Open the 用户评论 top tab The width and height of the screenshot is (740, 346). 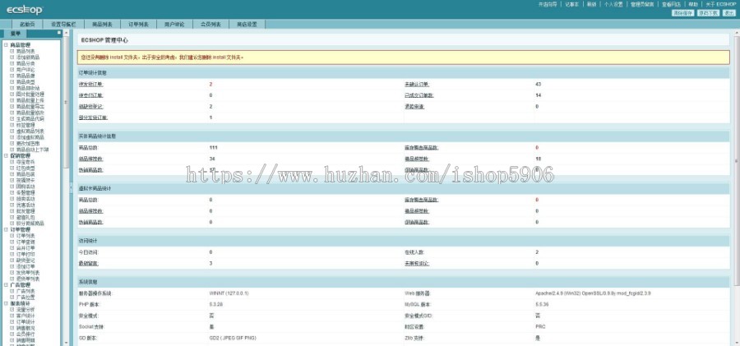click(x=174, y=24)
